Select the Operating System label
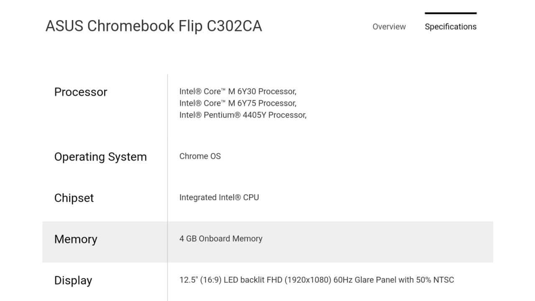The height and width of the screenshot is (301, 535). pos(100,157)
